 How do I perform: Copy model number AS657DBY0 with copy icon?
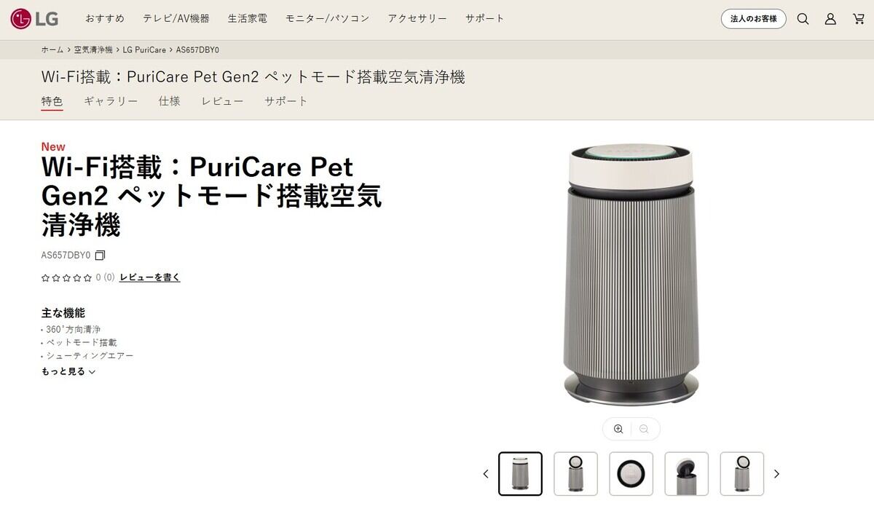[x=101, y=256]
